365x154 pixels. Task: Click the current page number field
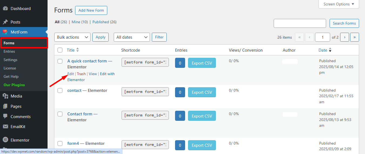click(322, 37)
